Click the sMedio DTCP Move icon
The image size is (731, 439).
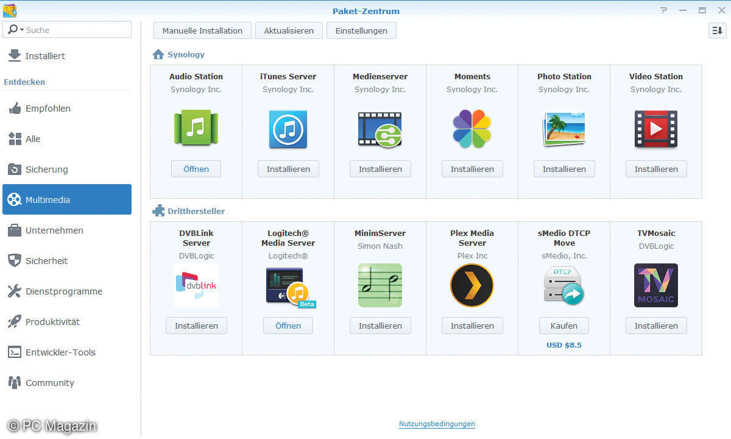click(x=564, y=285)
